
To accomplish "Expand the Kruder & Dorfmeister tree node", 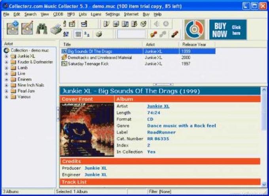I will (x=6, y=62).
